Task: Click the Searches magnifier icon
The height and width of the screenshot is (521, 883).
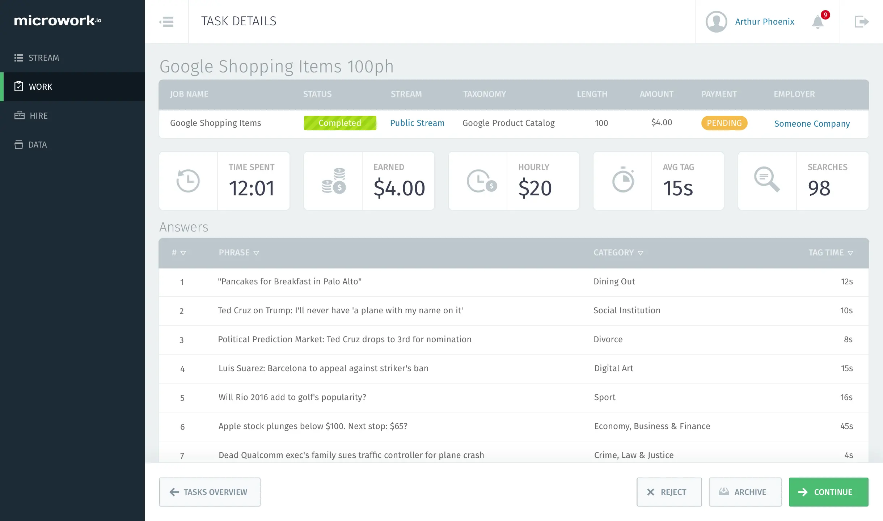Action: click(767, 179)
